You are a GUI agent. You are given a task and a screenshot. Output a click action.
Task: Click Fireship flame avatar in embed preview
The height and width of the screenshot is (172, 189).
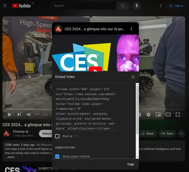tap(59, 29)
